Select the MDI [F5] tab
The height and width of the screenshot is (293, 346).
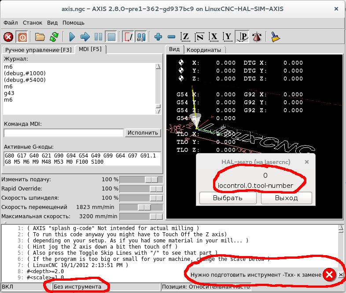[90, 49]
